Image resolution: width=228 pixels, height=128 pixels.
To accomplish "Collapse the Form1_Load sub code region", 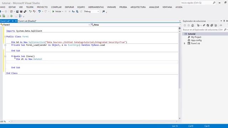I will click(5, 45).
